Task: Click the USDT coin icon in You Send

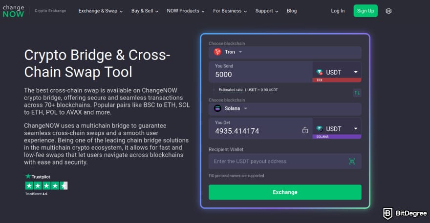Action: pos(319,72)
